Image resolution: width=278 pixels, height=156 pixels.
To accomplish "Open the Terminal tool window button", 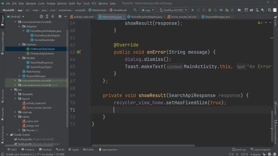I will (45, 149).
